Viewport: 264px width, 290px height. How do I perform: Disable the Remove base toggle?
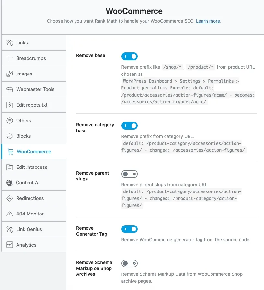coord(130,56)
